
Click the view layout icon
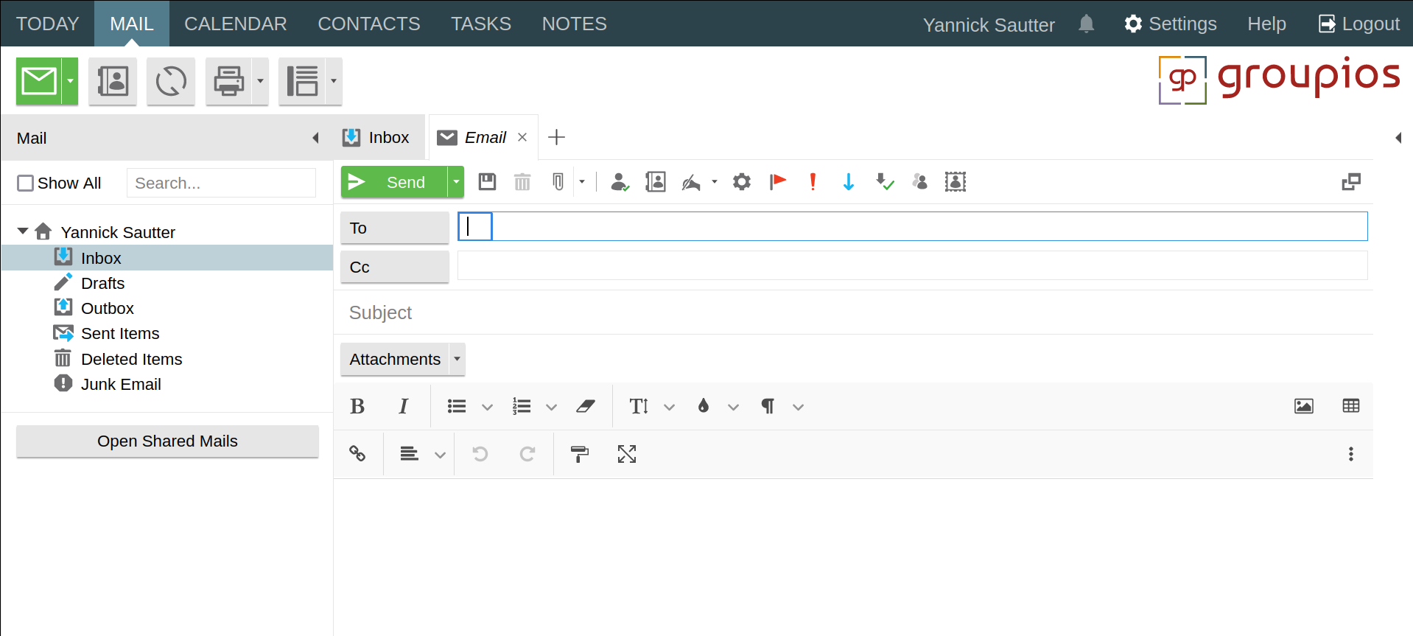pyautogui.click(x=302, y=81)
